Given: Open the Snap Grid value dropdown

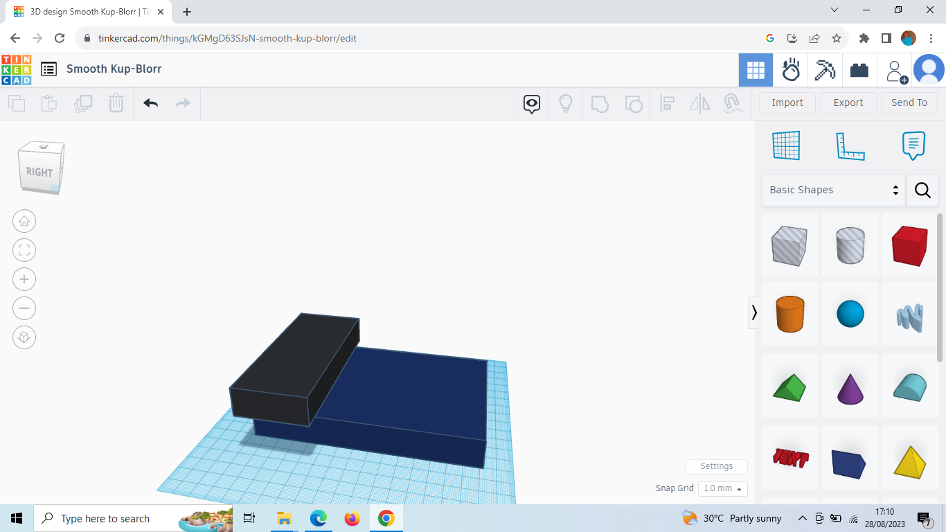Looking at the screenshot, I should coord(722,488).
